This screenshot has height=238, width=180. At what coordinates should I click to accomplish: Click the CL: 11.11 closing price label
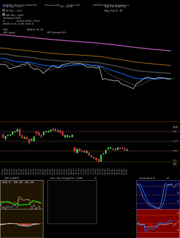(67, 6)
